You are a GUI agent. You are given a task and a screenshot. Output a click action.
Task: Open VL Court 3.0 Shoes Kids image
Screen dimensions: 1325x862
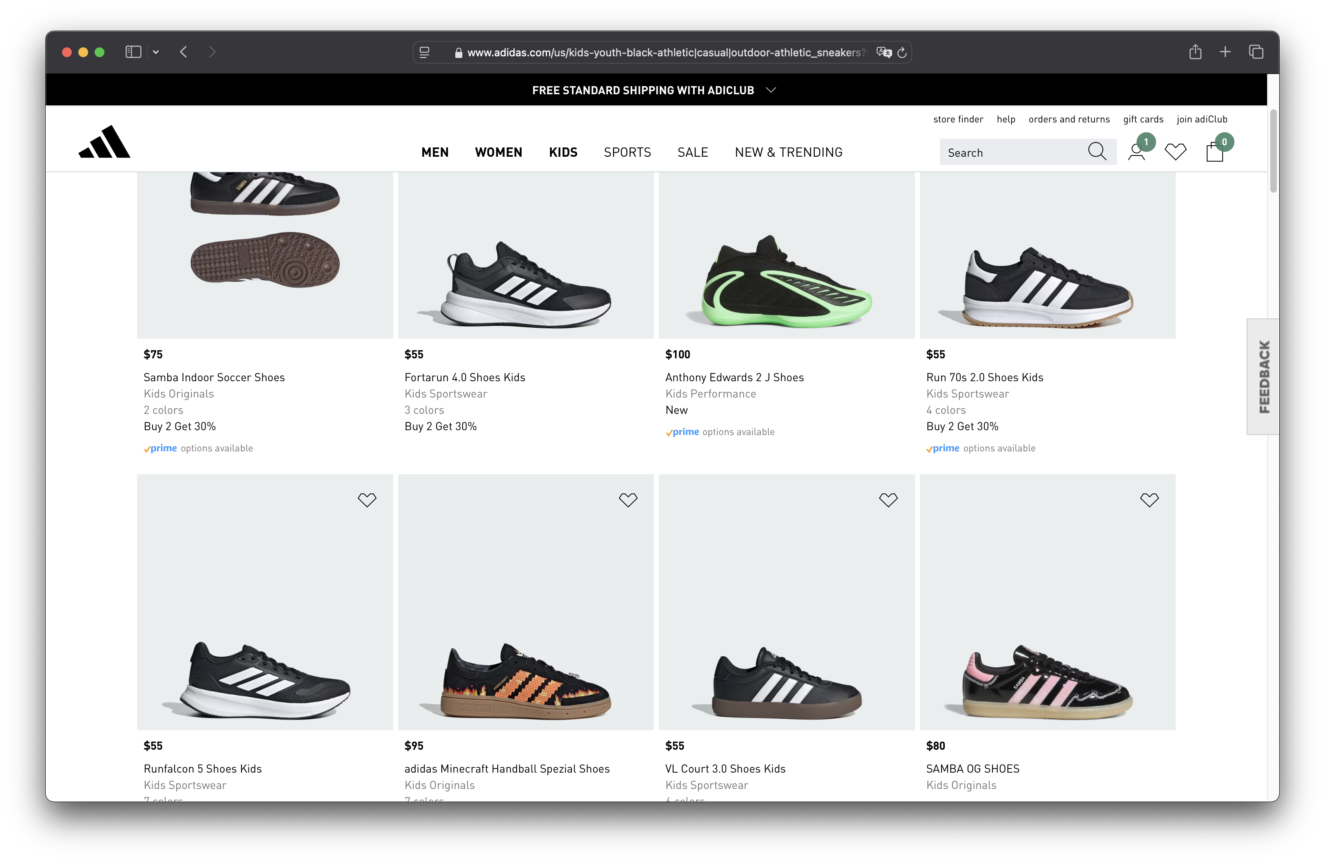click(x=786, y=602)
